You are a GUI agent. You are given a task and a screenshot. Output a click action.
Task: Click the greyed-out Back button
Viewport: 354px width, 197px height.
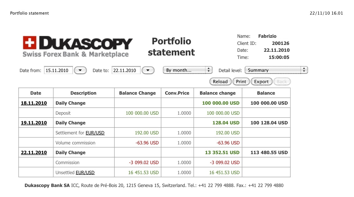[x=282, y=81]
